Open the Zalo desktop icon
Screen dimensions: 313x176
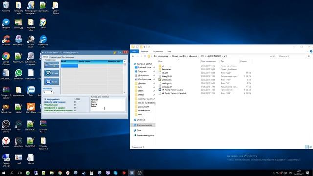pyautogui.click(x=31, y=91)
